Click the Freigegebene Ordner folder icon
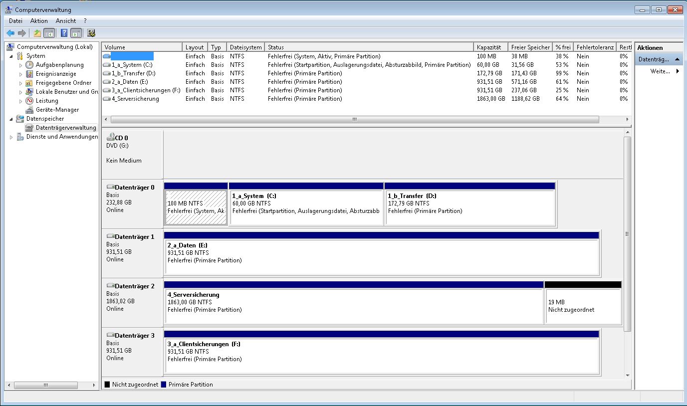Image resolution: width=687 pixels, height=406 pixels. [x=29, y=83]
